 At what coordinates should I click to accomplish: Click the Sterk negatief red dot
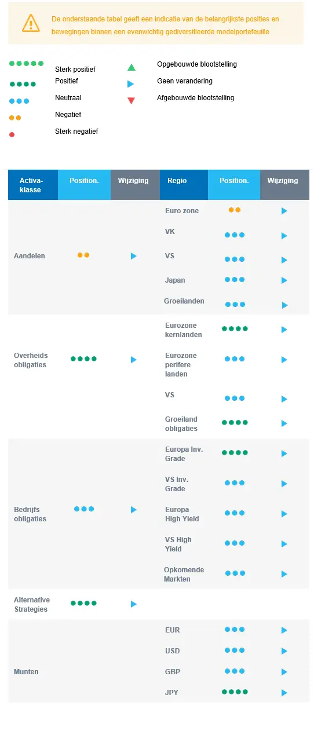(x=12, y=134)
